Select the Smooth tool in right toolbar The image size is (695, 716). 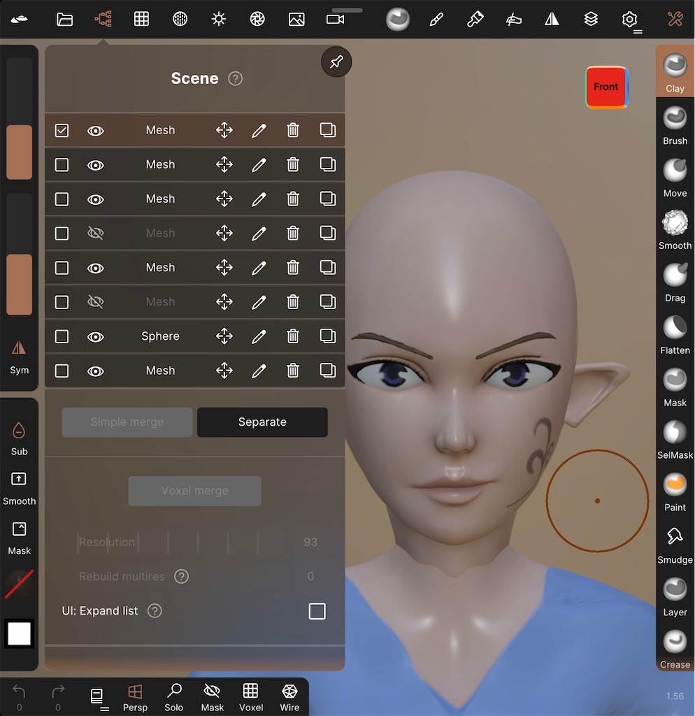pos(675,230)
